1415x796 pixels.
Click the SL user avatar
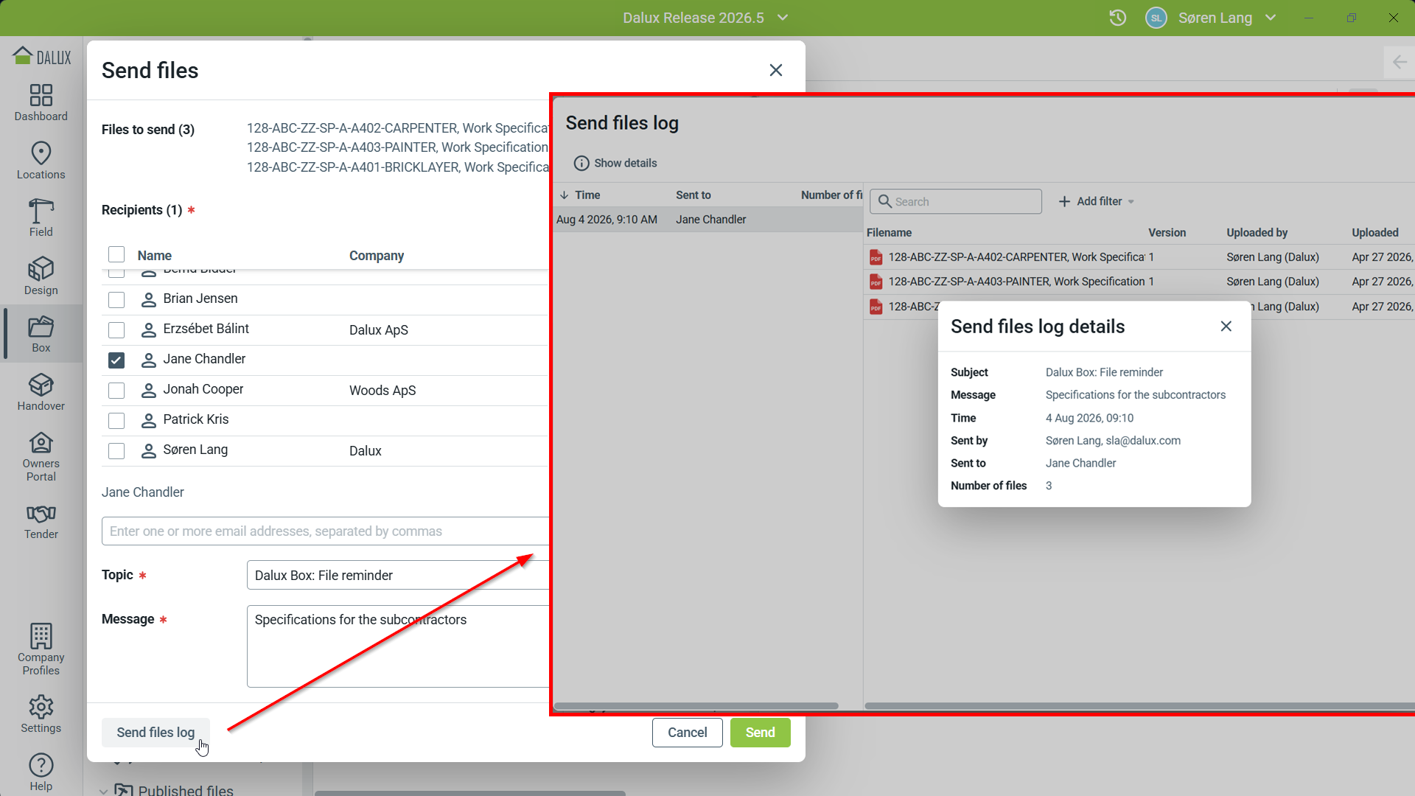click(x=1156, y=18)
